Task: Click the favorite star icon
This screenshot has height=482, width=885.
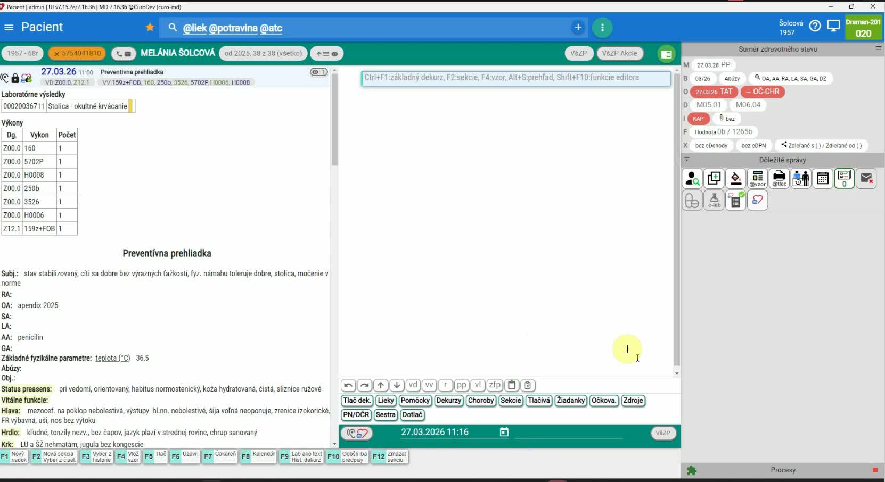Action: 150,27
